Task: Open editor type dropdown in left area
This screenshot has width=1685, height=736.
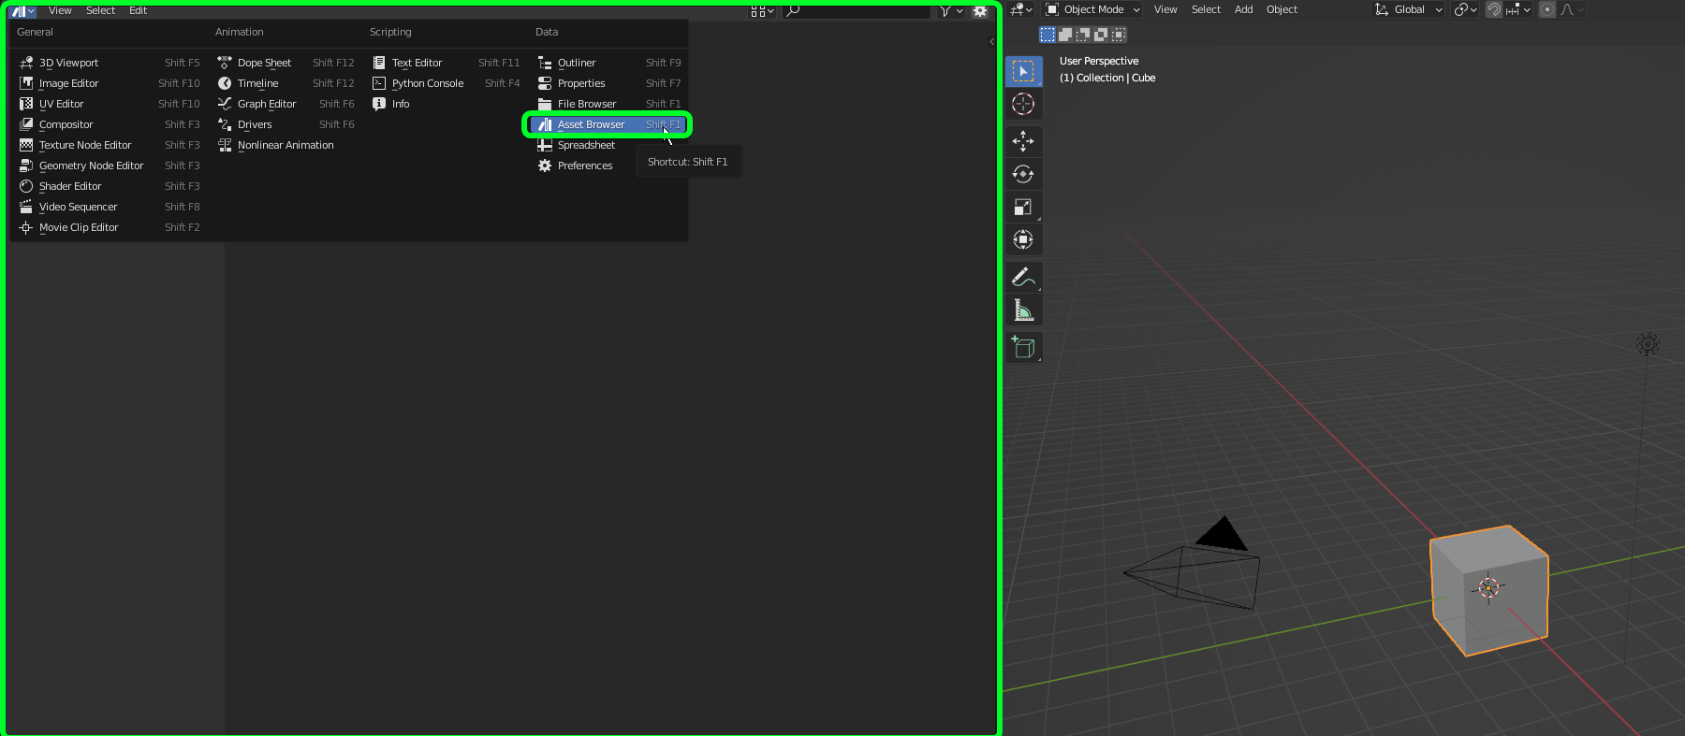Action: [x=23, y=10]
